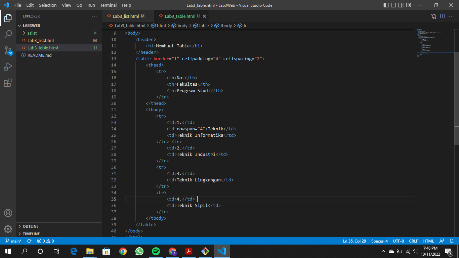
Task: Click the tr breadcrumb segment
Action: (242, 26)
